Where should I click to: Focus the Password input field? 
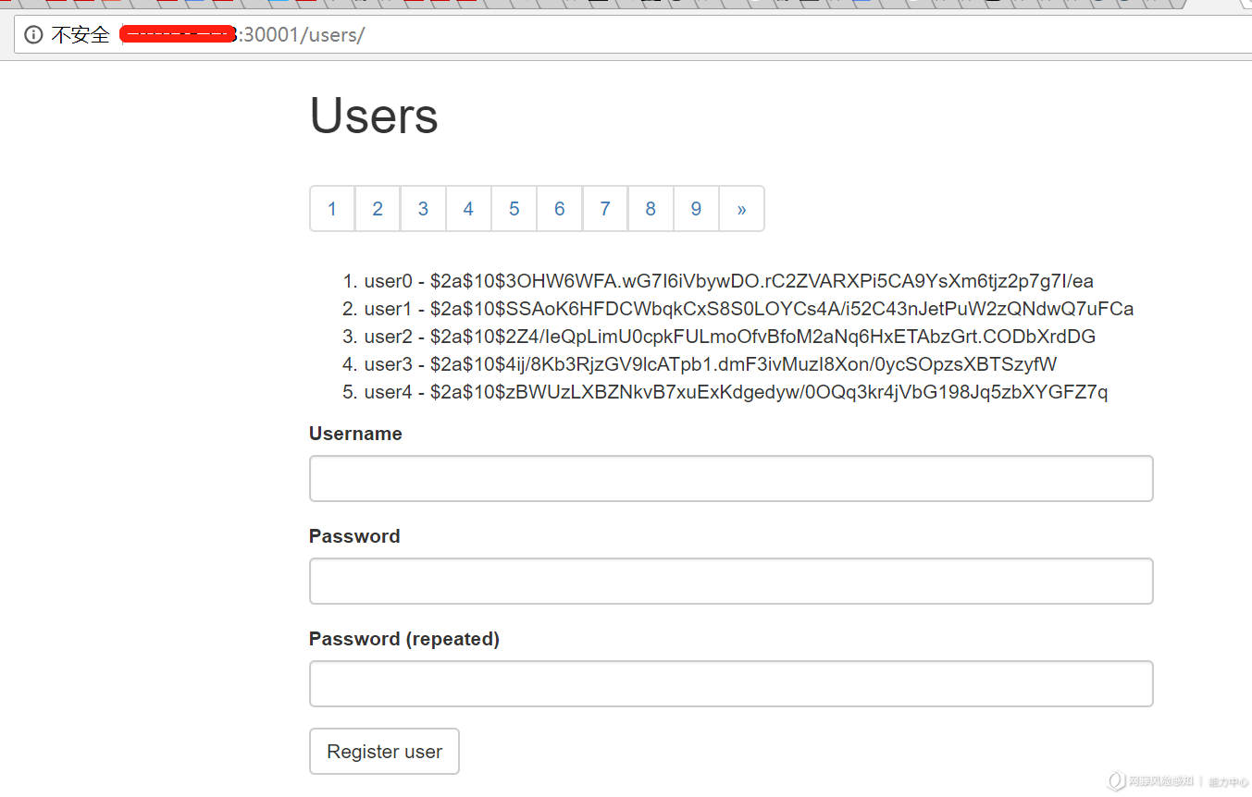pos(731,581)
